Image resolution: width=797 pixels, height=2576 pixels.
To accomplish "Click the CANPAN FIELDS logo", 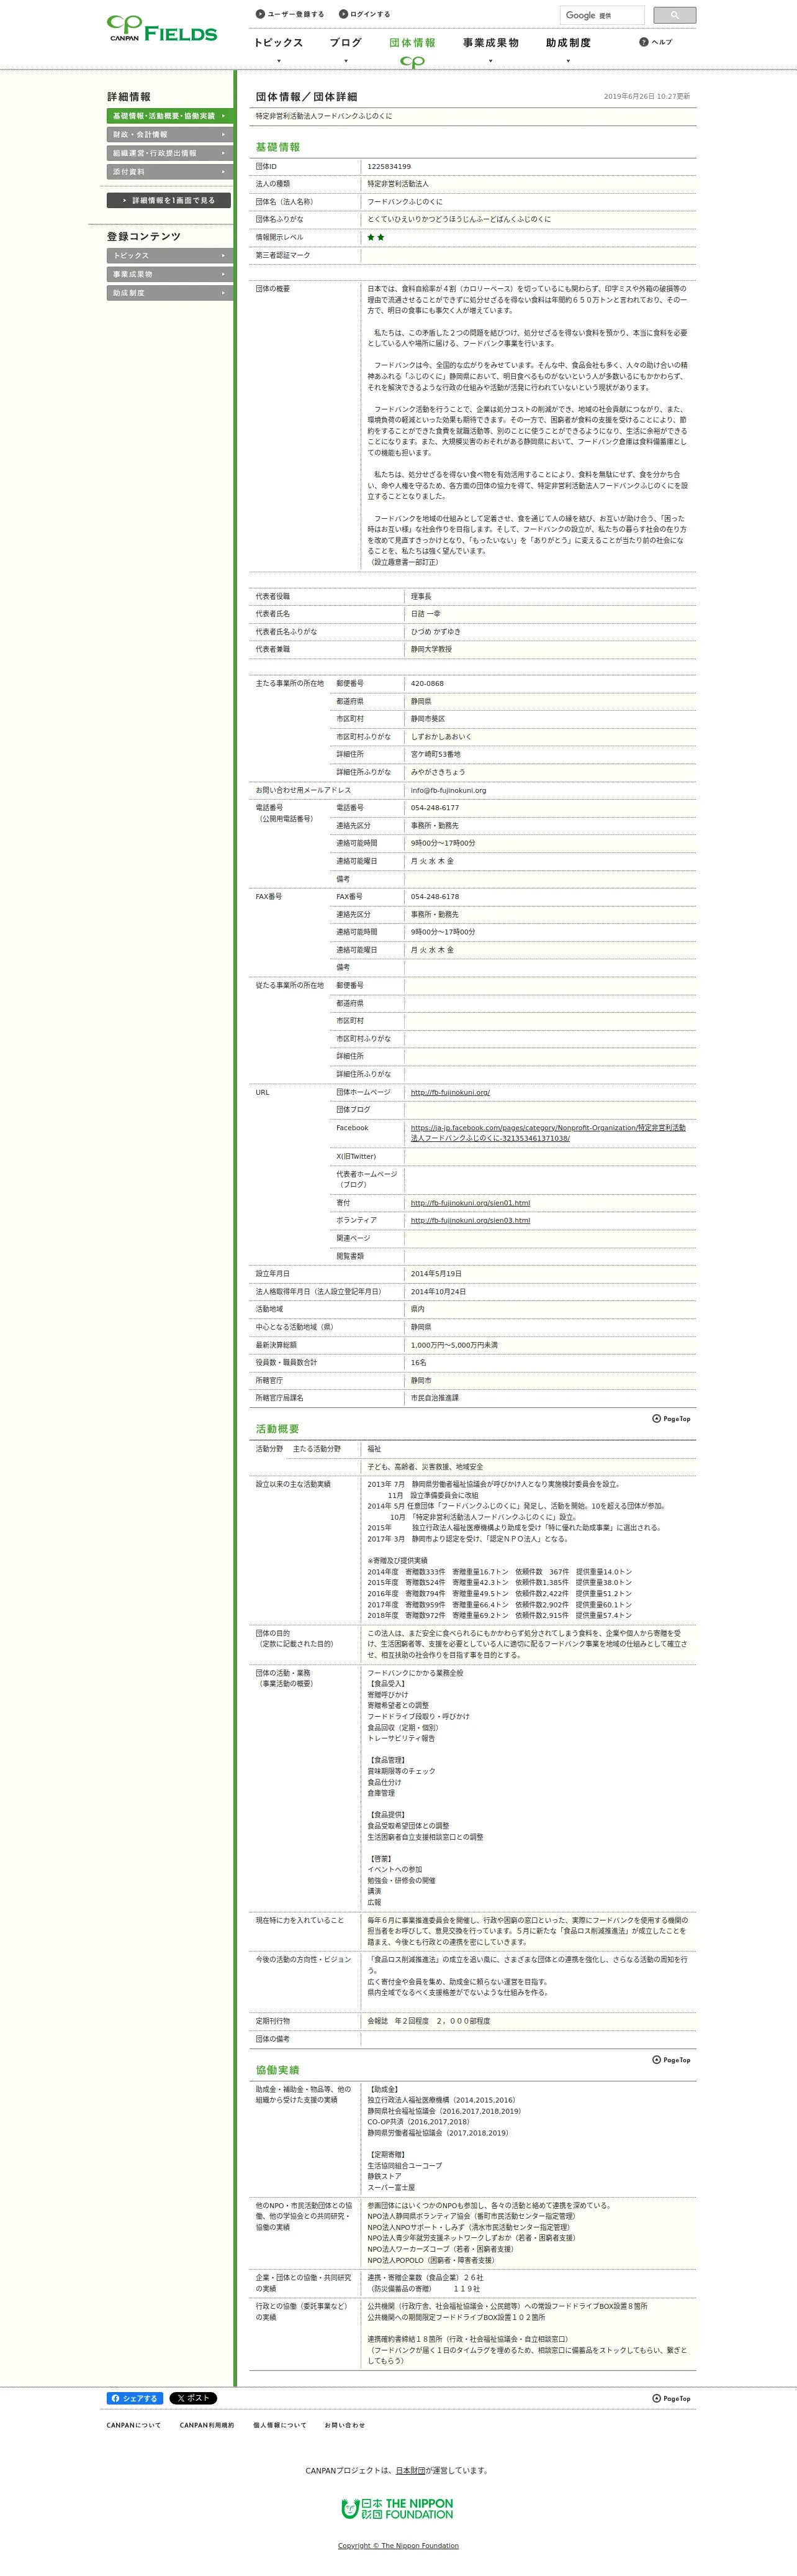I will (162, 28).
